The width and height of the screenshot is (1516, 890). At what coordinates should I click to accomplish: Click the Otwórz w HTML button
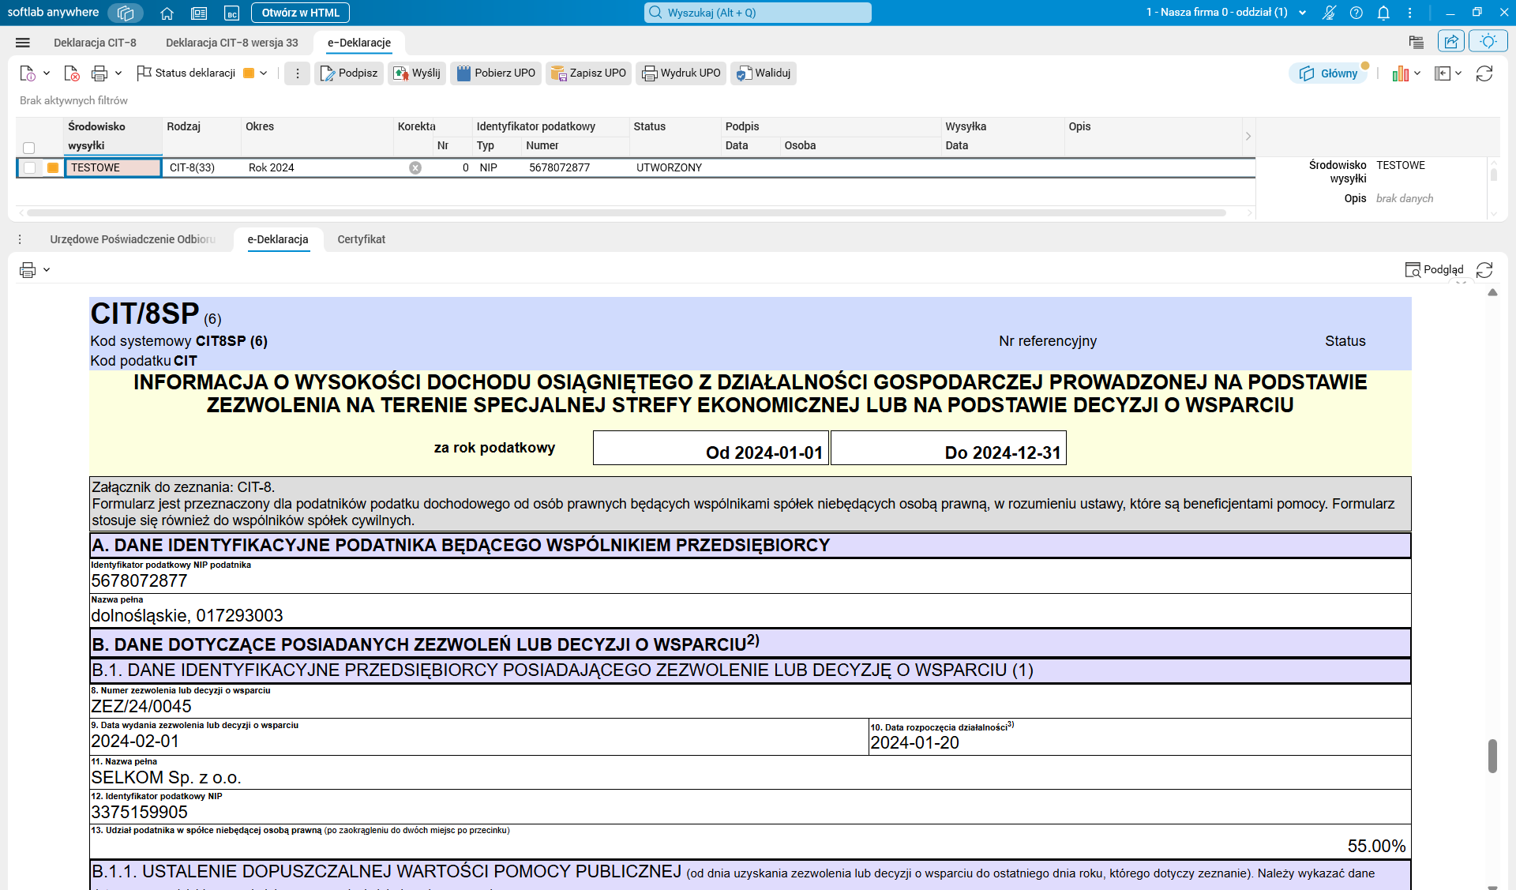click(x=300, y=13)
